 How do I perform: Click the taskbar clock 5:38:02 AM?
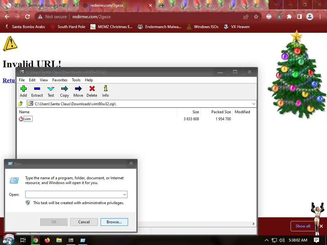point(298,240)
